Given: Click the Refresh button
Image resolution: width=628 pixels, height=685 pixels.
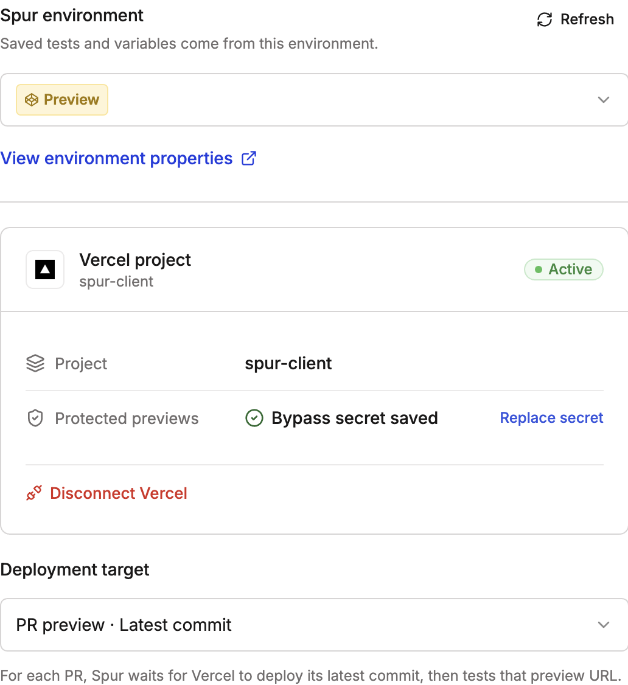Looking at the screenshot, I should tap(575, 19).
